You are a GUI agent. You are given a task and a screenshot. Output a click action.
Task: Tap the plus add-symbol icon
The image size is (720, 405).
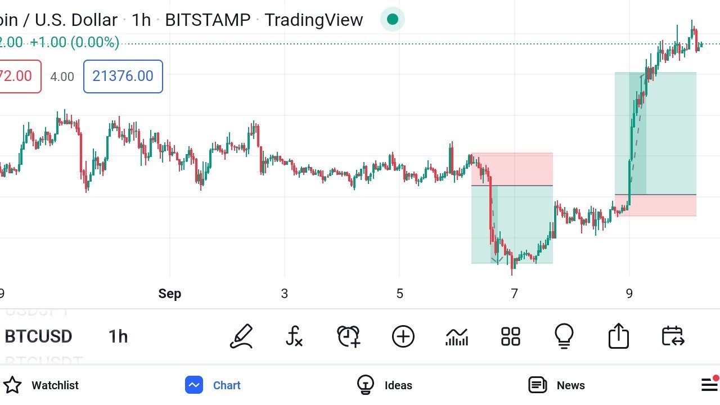pos(403,336)
